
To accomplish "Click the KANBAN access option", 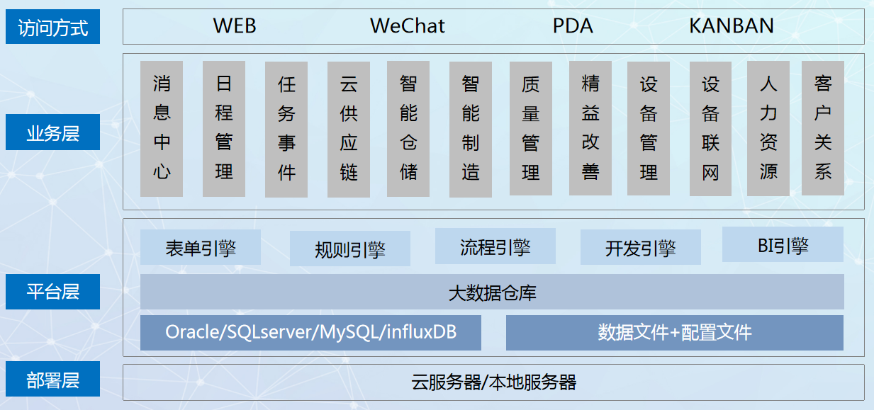I will tap(731, 26).
